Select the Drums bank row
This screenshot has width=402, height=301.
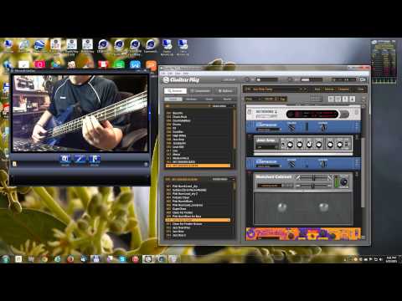click(198, 125)
